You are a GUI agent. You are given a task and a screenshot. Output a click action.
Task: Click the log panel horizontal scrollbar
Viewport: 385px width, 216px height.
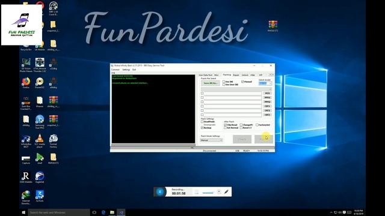coord(153,145)
